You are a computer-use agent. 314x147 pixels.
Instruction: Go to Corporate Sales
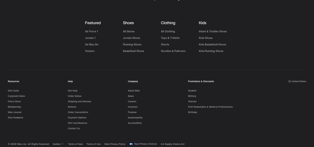pos(16,96)
